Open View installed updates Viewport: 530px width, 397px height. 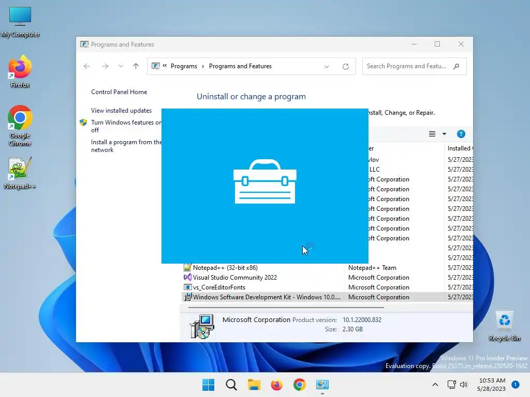click(x=121, y=111)
